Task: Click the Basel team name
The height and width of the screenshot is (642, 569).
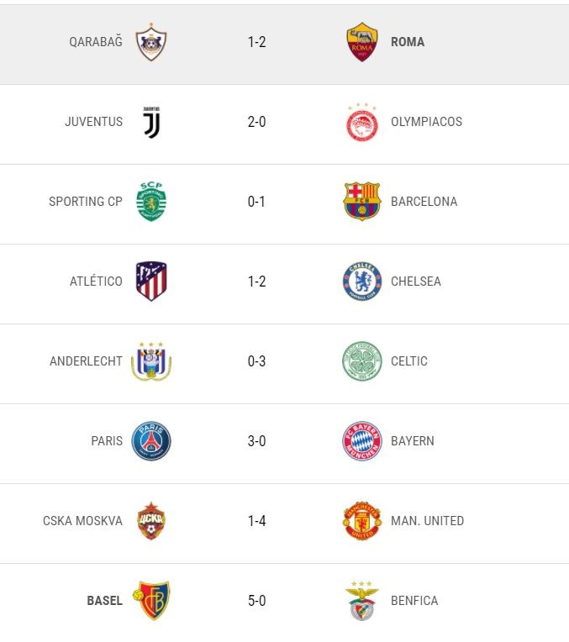Action: [104, 601]
